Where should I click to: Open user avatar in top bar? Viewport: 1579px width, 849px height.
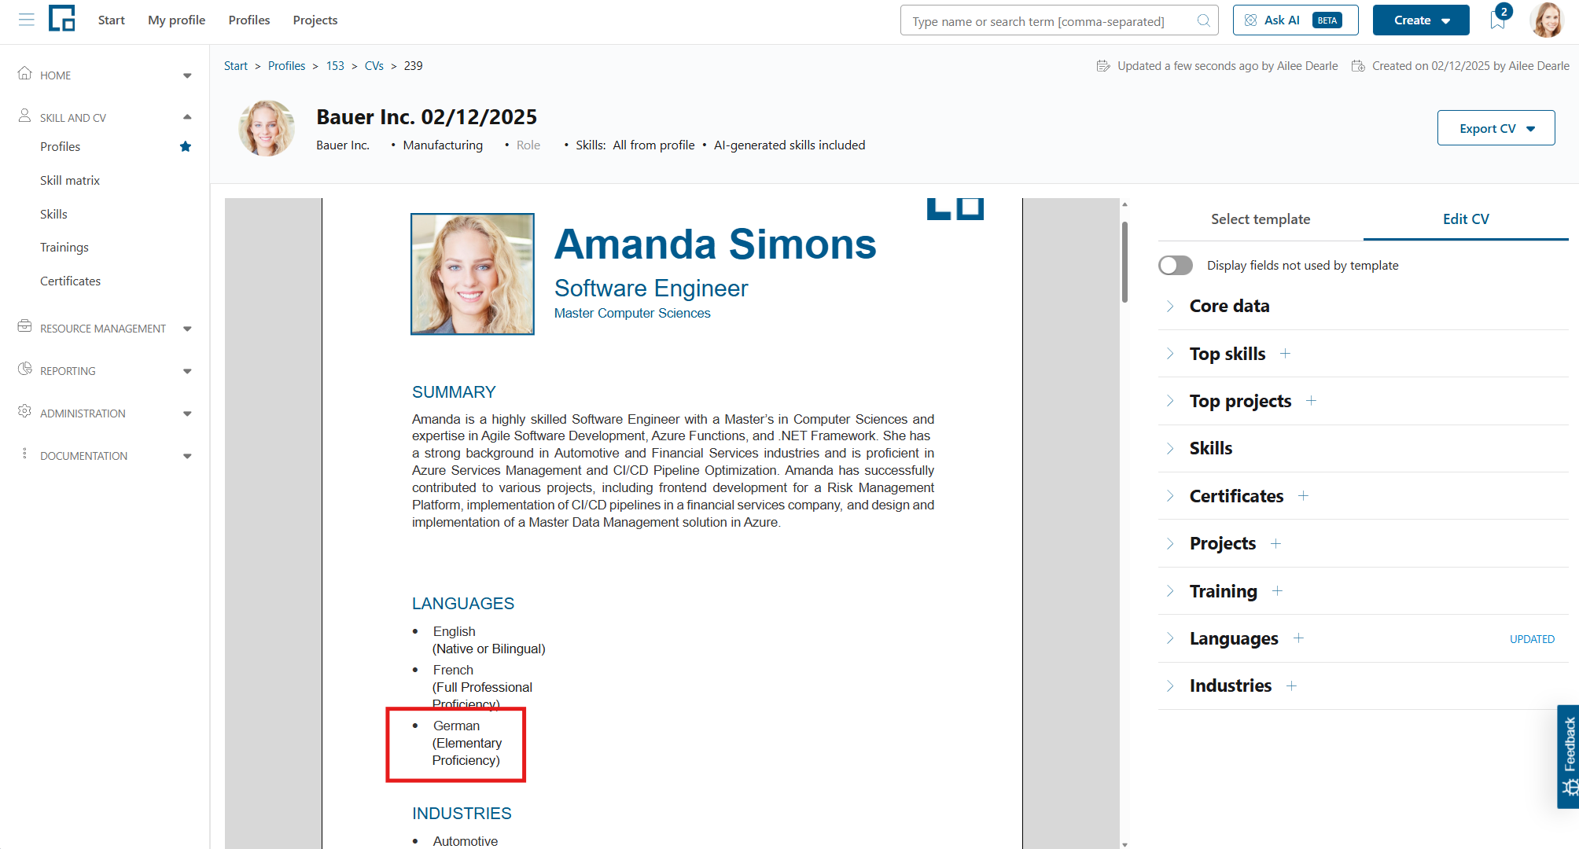click(x=1547, y=20)
